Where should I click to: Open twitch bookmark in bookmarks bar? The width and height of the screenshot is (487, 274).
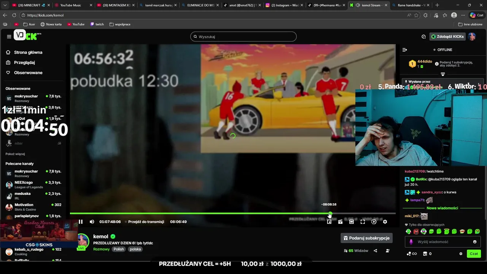pyautogui.click(x=97, y=24)
